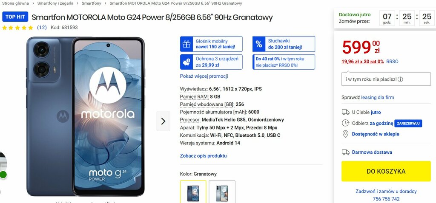Open Smartfony breadcrumb category
The image size is (436, 203).
click(91, 3)
